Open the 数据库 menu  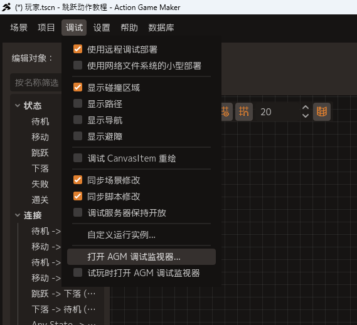tap(161, 28)
